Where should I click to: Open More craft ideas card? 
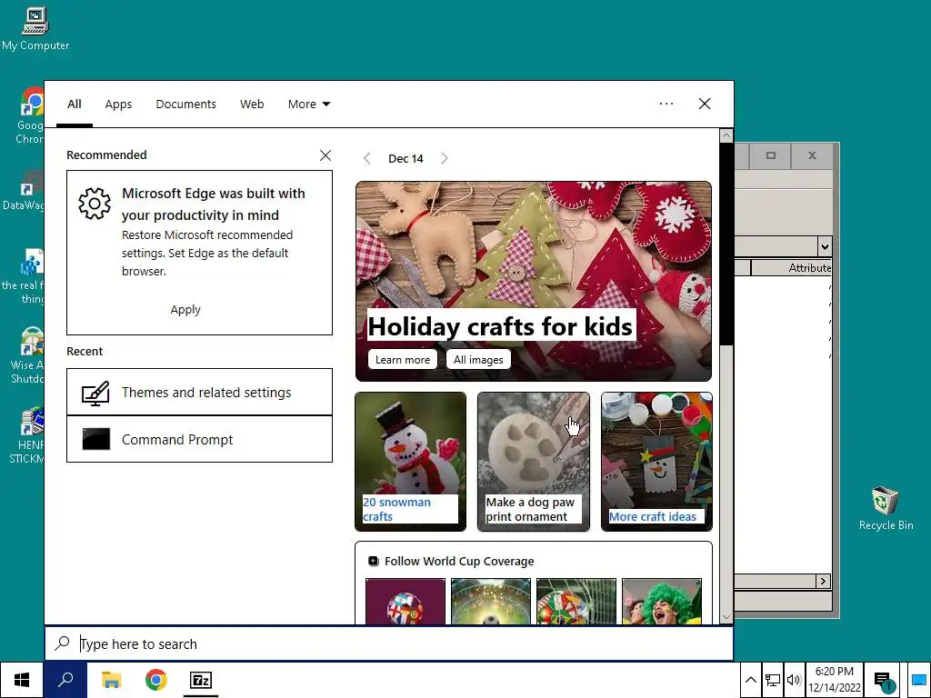[656, 461]
